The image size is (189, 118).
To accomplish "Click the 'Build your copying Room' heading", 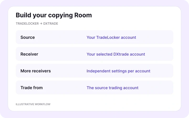I will (54, 15).
